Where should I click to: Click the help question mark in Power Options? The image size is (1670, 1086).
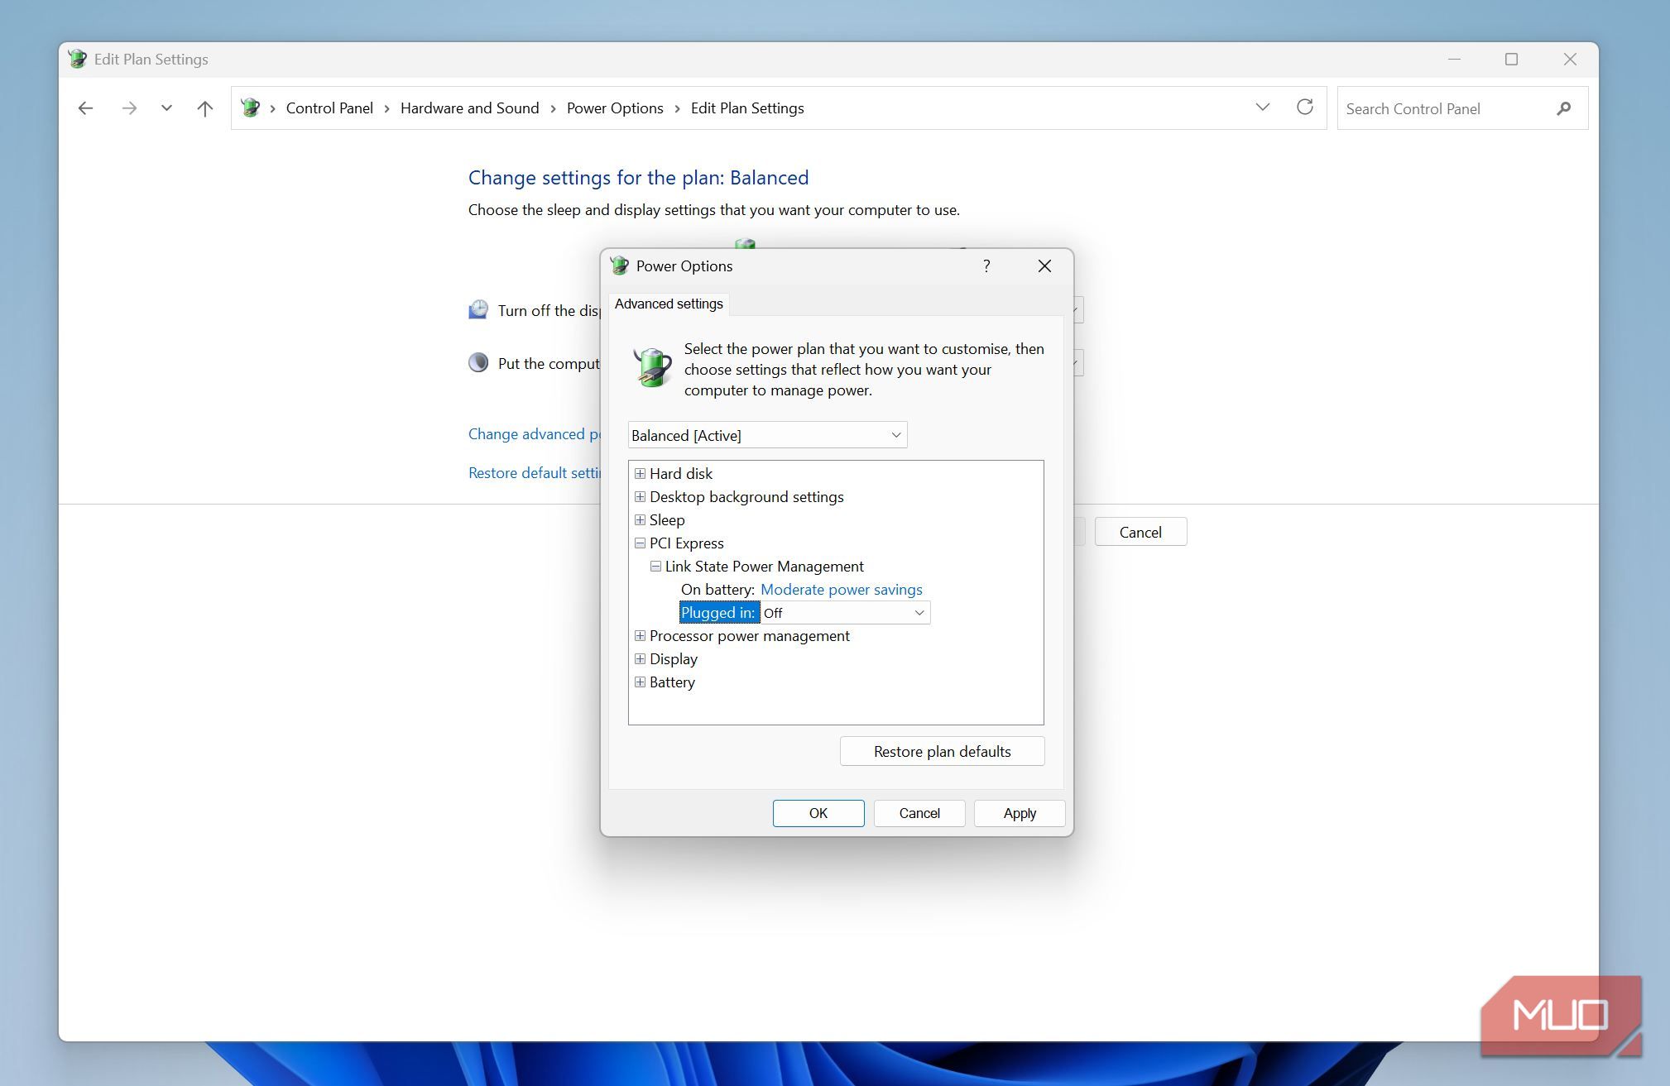click(x=986, y=266)
